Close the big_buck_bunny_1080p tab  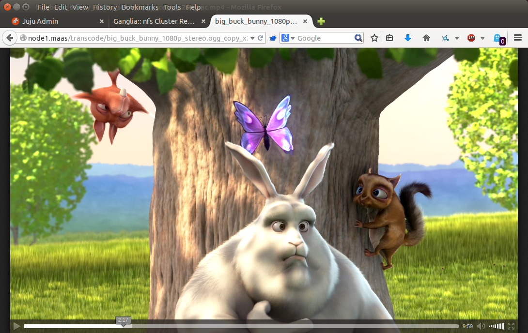[x=305, y=21]
